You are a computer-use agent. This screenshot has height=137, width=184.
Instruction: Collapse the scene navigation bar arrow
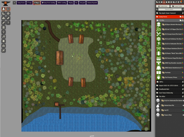[x=14, y=3]
